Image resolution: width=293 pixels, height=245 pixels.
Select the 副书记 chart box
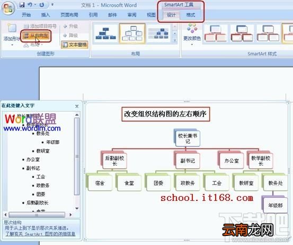tap(188, 161)
